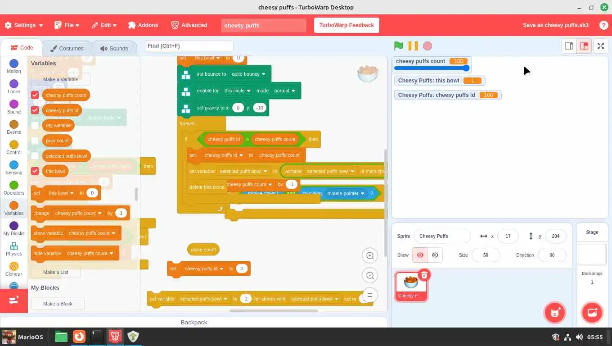
Task: Open the dropdown in the show variable block
Action: click(92, 233)
